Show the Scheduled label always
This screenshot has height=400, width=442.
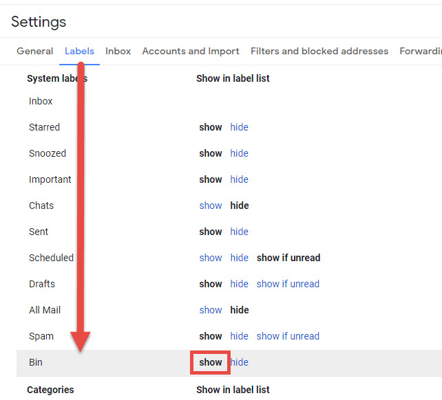click(x=211, y=258)
